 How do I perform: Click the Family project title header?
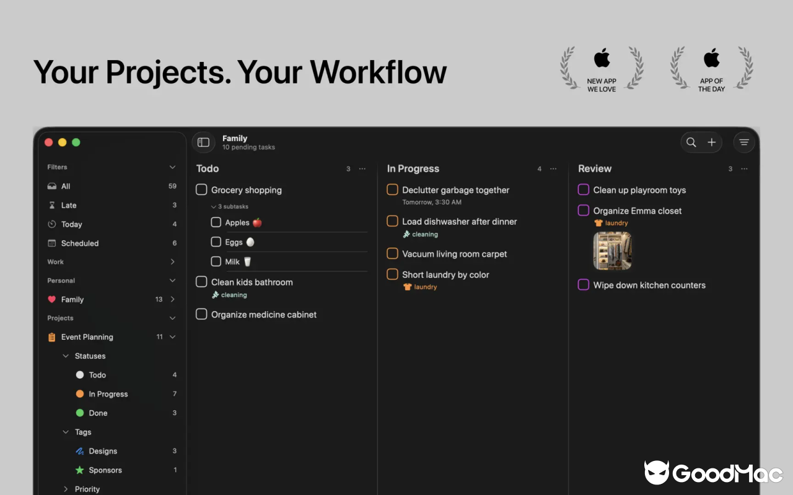(x=235, y=139)
